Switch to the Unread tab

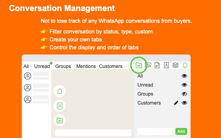tap(42, 66)
